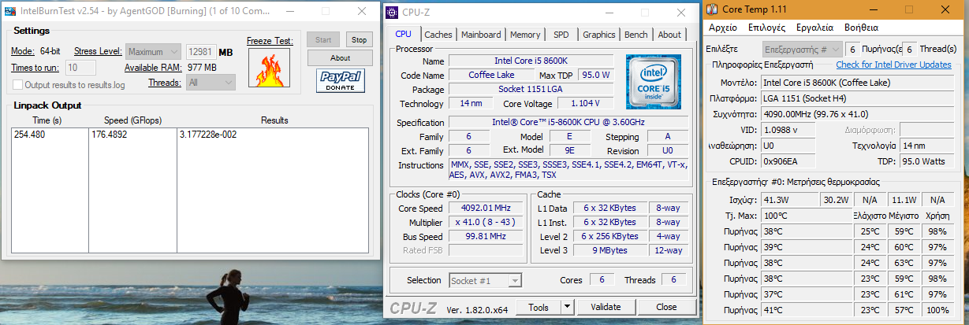Click the 1.104 V core voltage value
The image size is (969, 325).
586,103
